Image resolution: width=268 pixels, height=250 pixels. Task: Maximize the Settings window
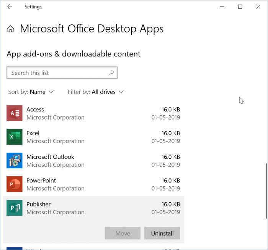[x=240, y=6]
